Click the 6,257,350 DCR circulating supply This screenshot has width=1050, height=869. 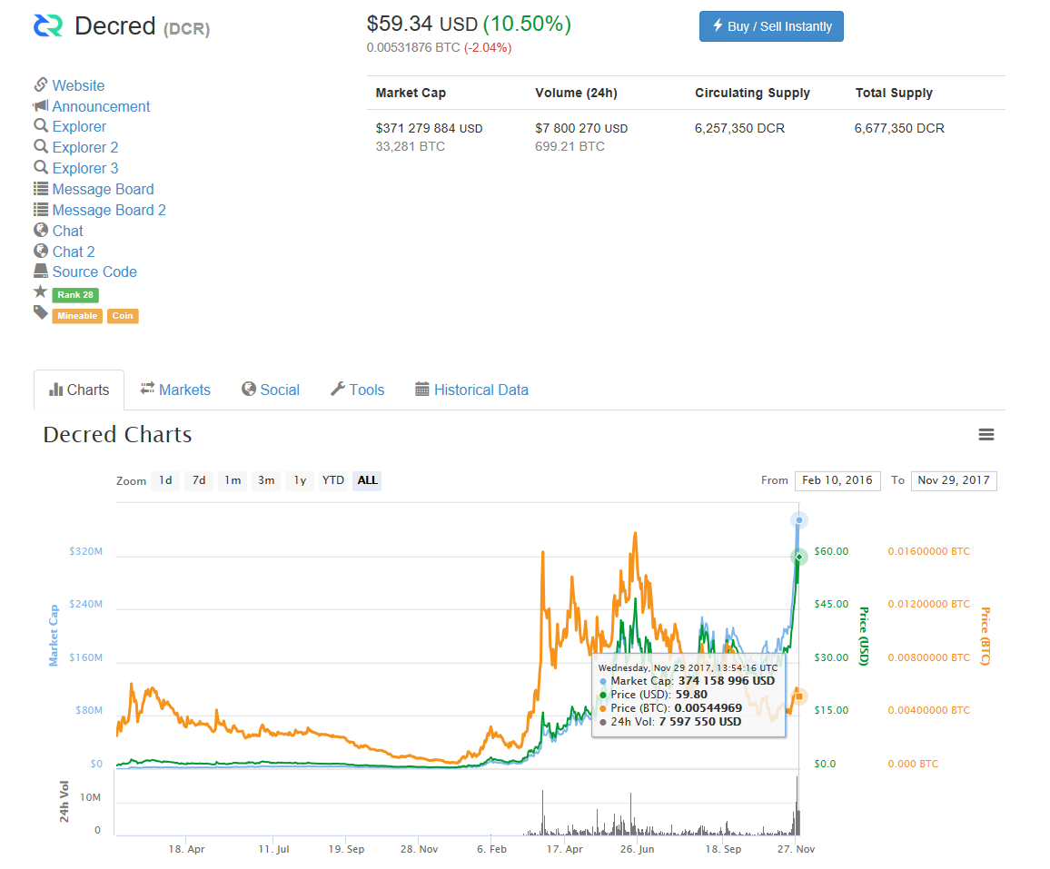[x=739, y=129]
